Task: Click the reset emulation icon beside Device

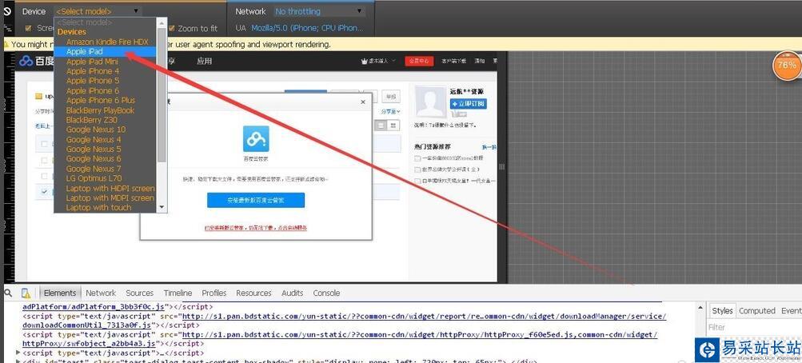Action: click(x=7, y=11)
